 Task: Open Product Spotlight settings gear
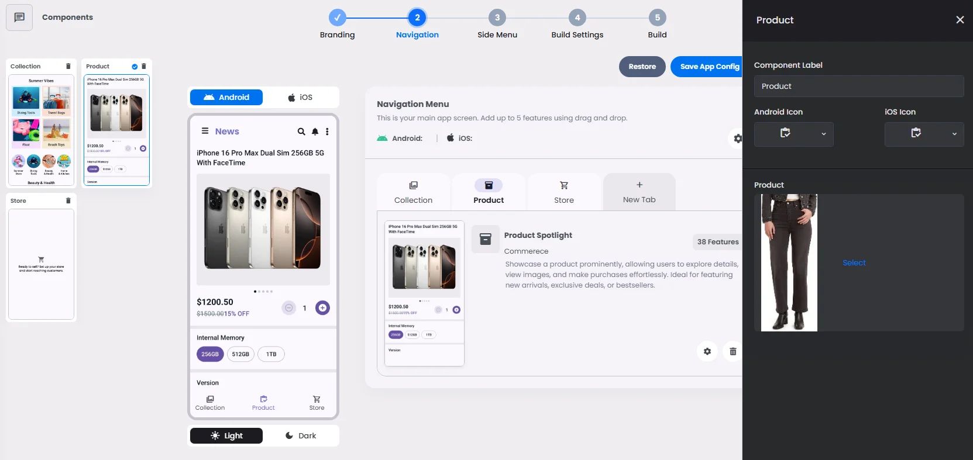pos(707,351)
